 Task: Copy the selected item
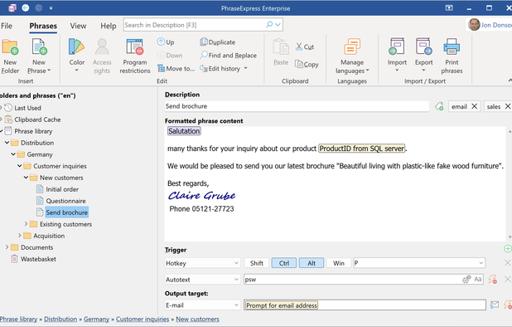(x=307, y=65)
